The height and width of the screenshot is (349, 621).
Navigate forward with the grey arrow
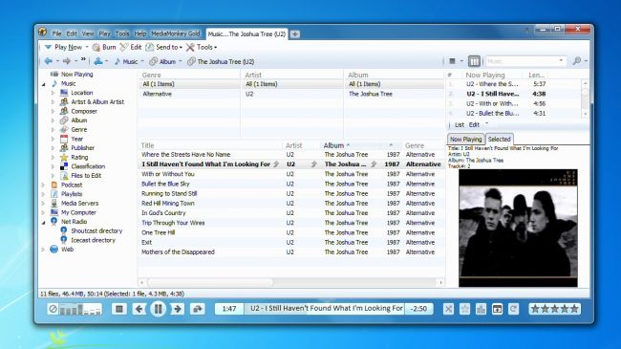(x=67, y=61)
